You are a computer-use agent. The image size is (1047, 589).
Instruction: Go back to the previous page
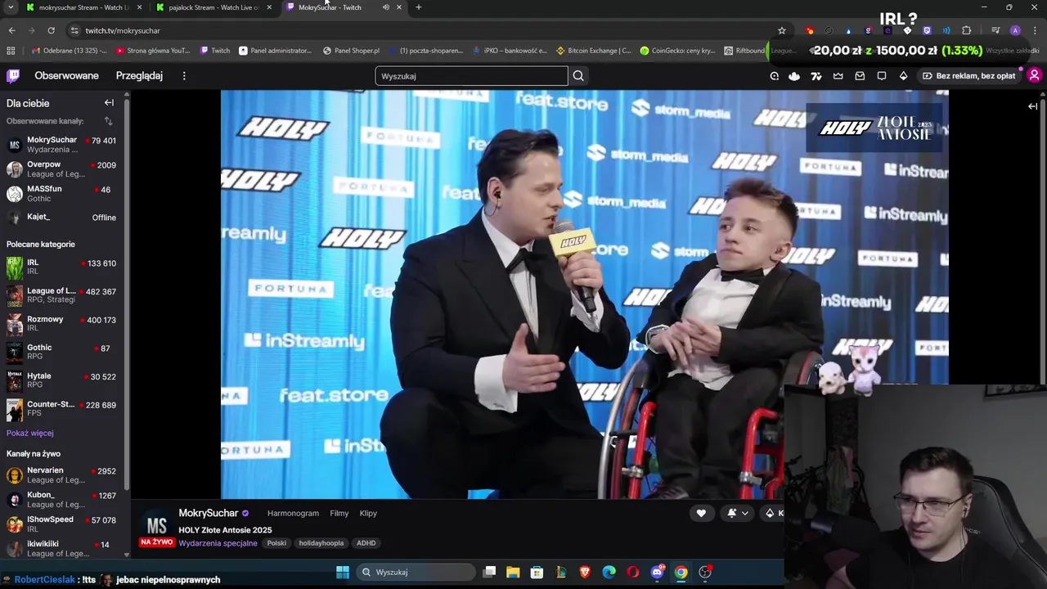click(x=11, y=30)
